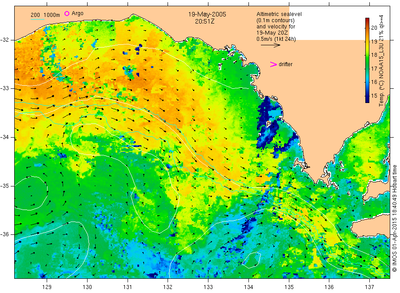Click the 'drifter' legend label
Image resolution: width=400 pixels, height=293 pixels.
click(x=285, y=64)
